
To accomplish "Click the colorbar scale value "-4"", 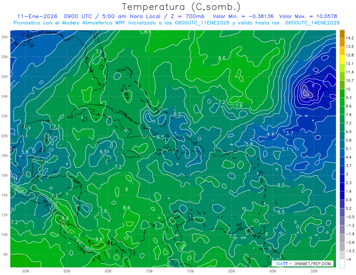I will pos(348,259).
